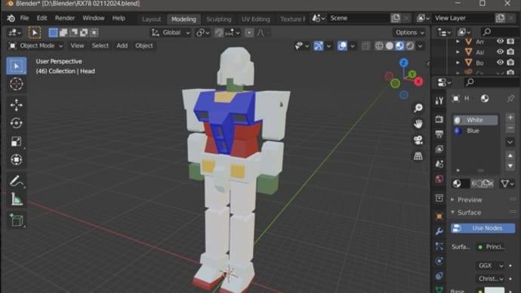Open the File menu
This screenshot has height=293, width=521.
pos(24,18)
